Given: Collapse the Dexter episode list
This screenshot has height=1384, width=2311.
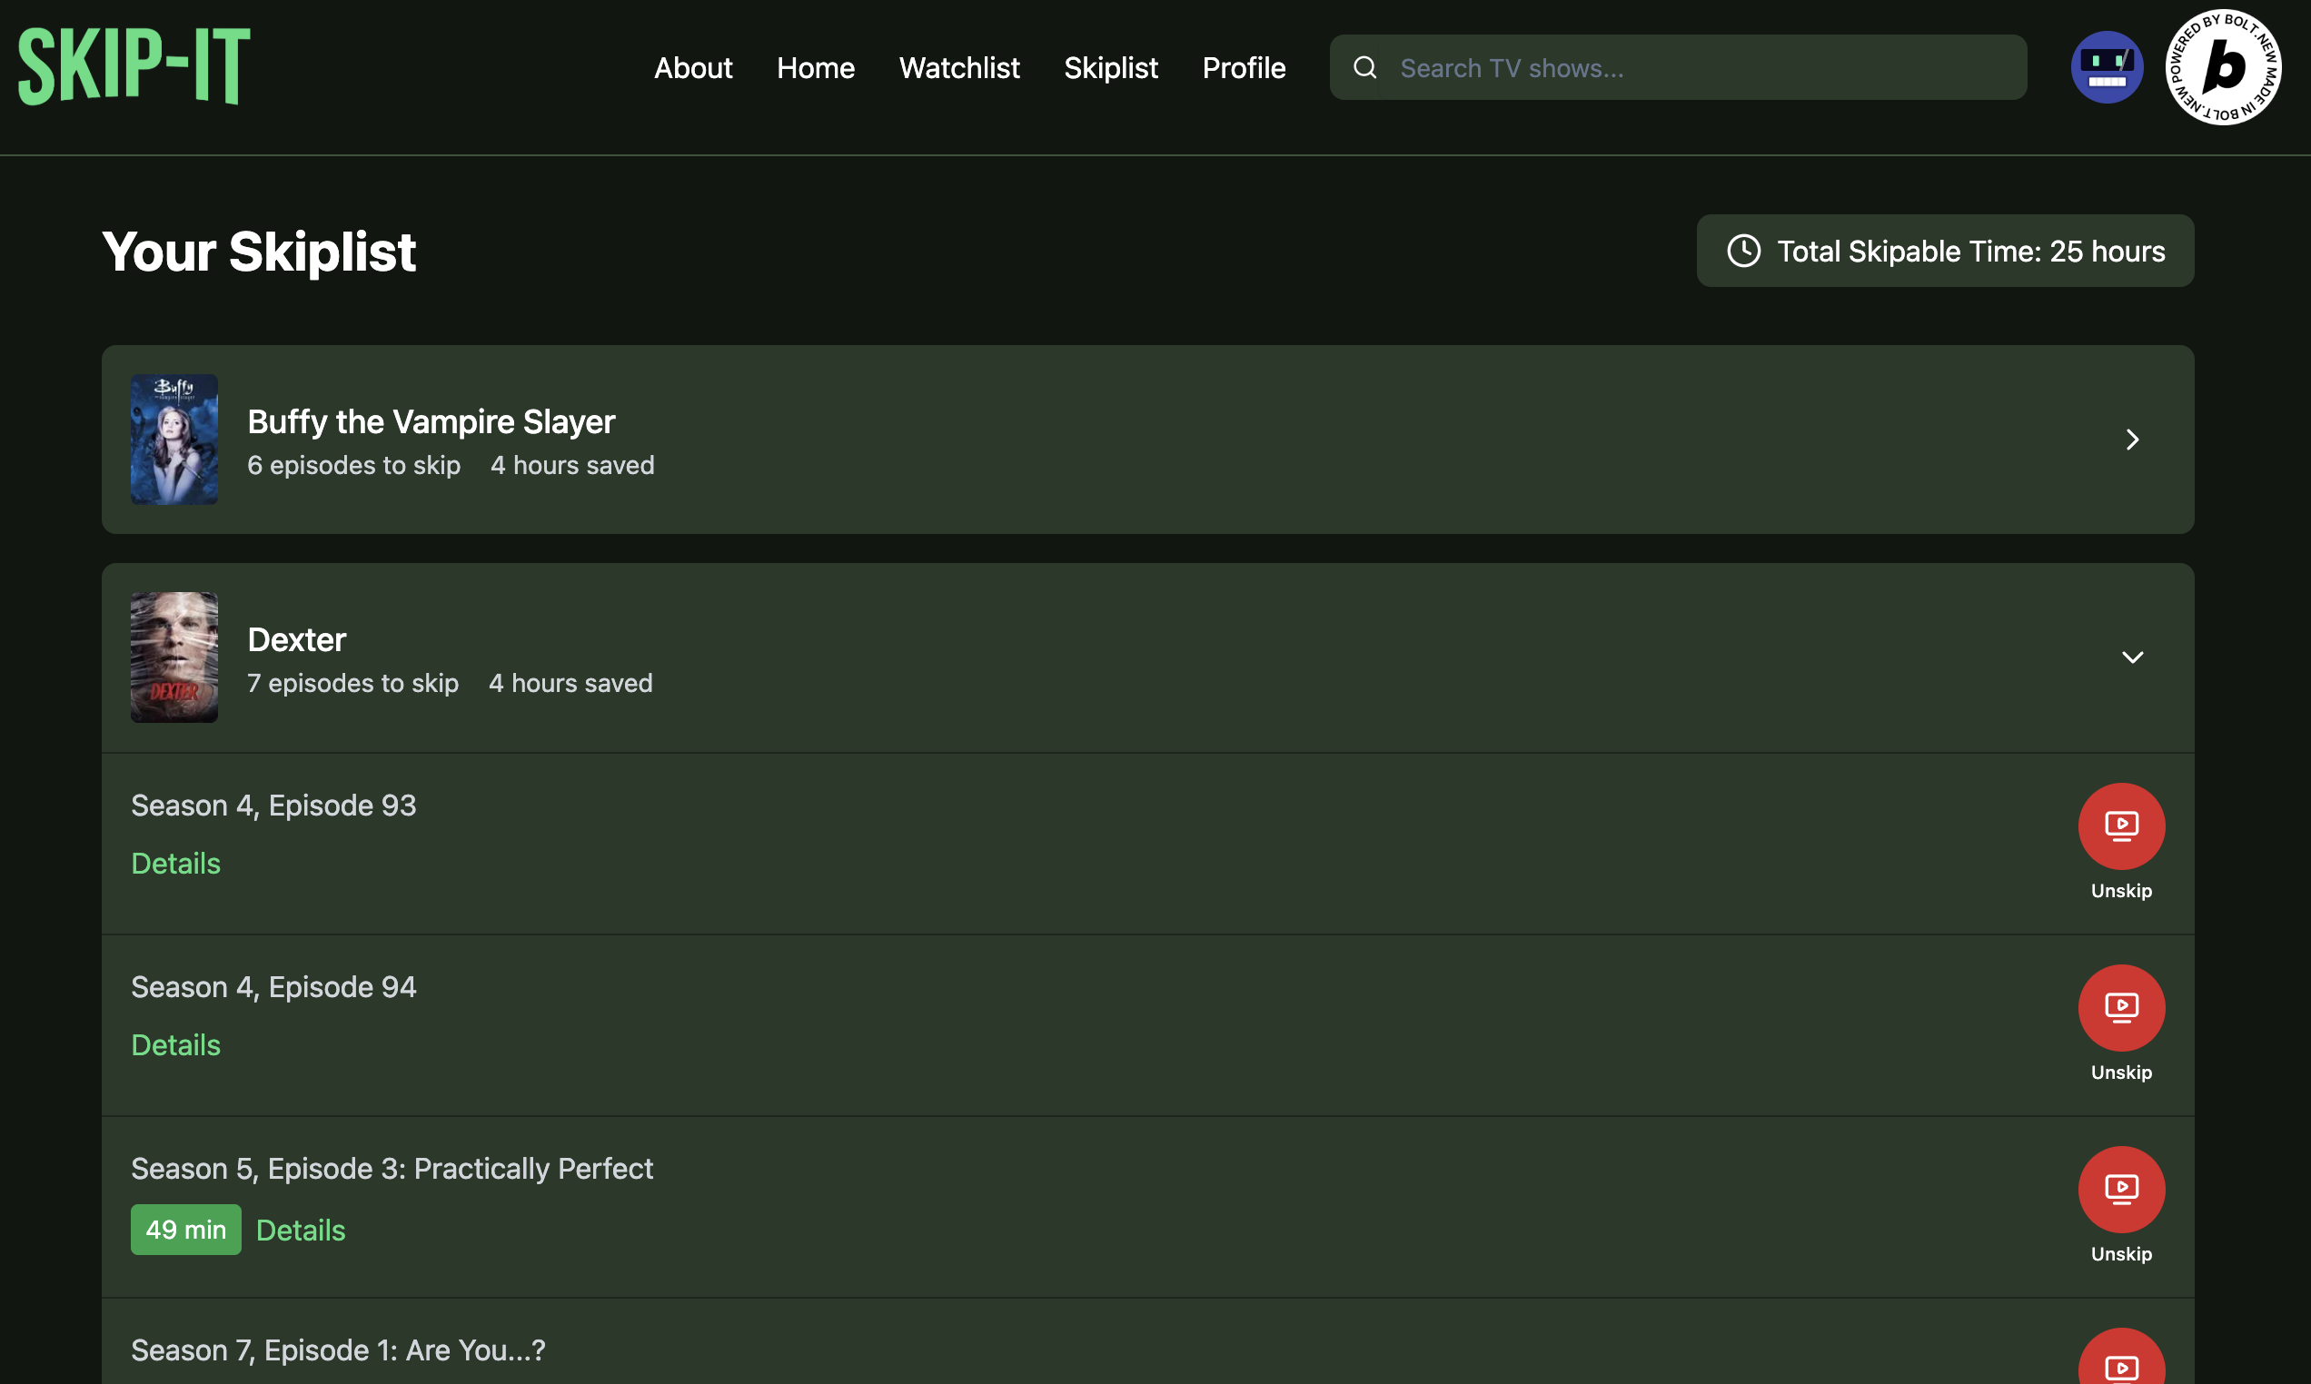Looking at the screenshot, I should click(2132, 657).
